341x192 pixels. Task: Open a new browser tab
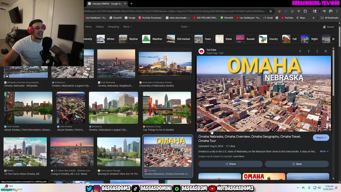(131, 3)
